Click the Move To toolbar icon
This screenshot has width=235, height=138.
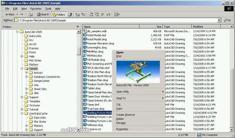91,14
